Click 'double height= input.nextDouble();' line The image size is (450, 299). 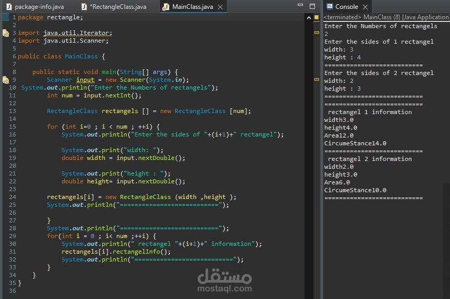[124, 181]
